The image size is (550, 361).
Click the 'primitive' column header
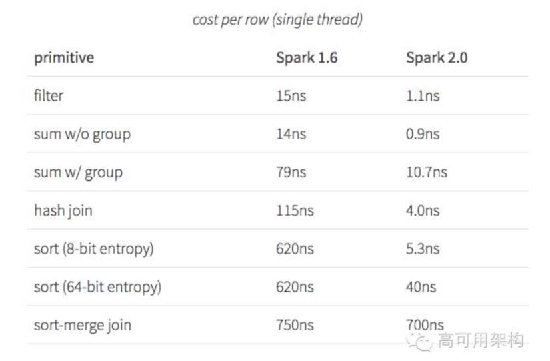pos(64,58)
